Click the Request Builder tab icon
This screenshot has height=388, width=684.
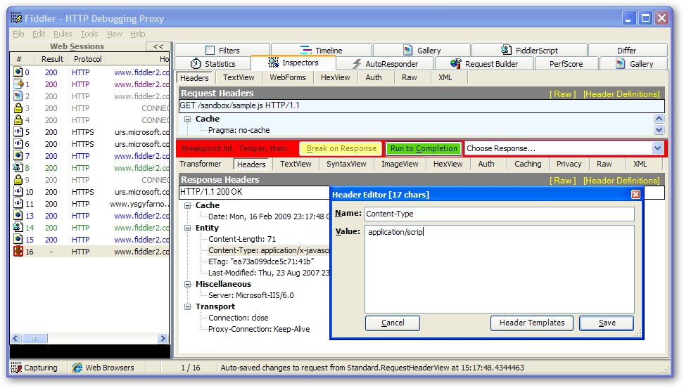point(456,64)
